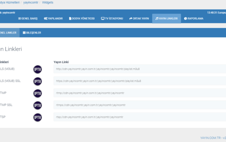Select the rtmps:// stream link field

pos(140,105)
